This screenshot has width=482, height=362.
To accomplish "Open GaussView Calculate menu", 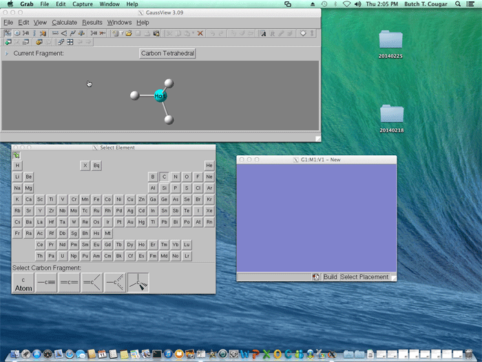I will click(64, 23).
